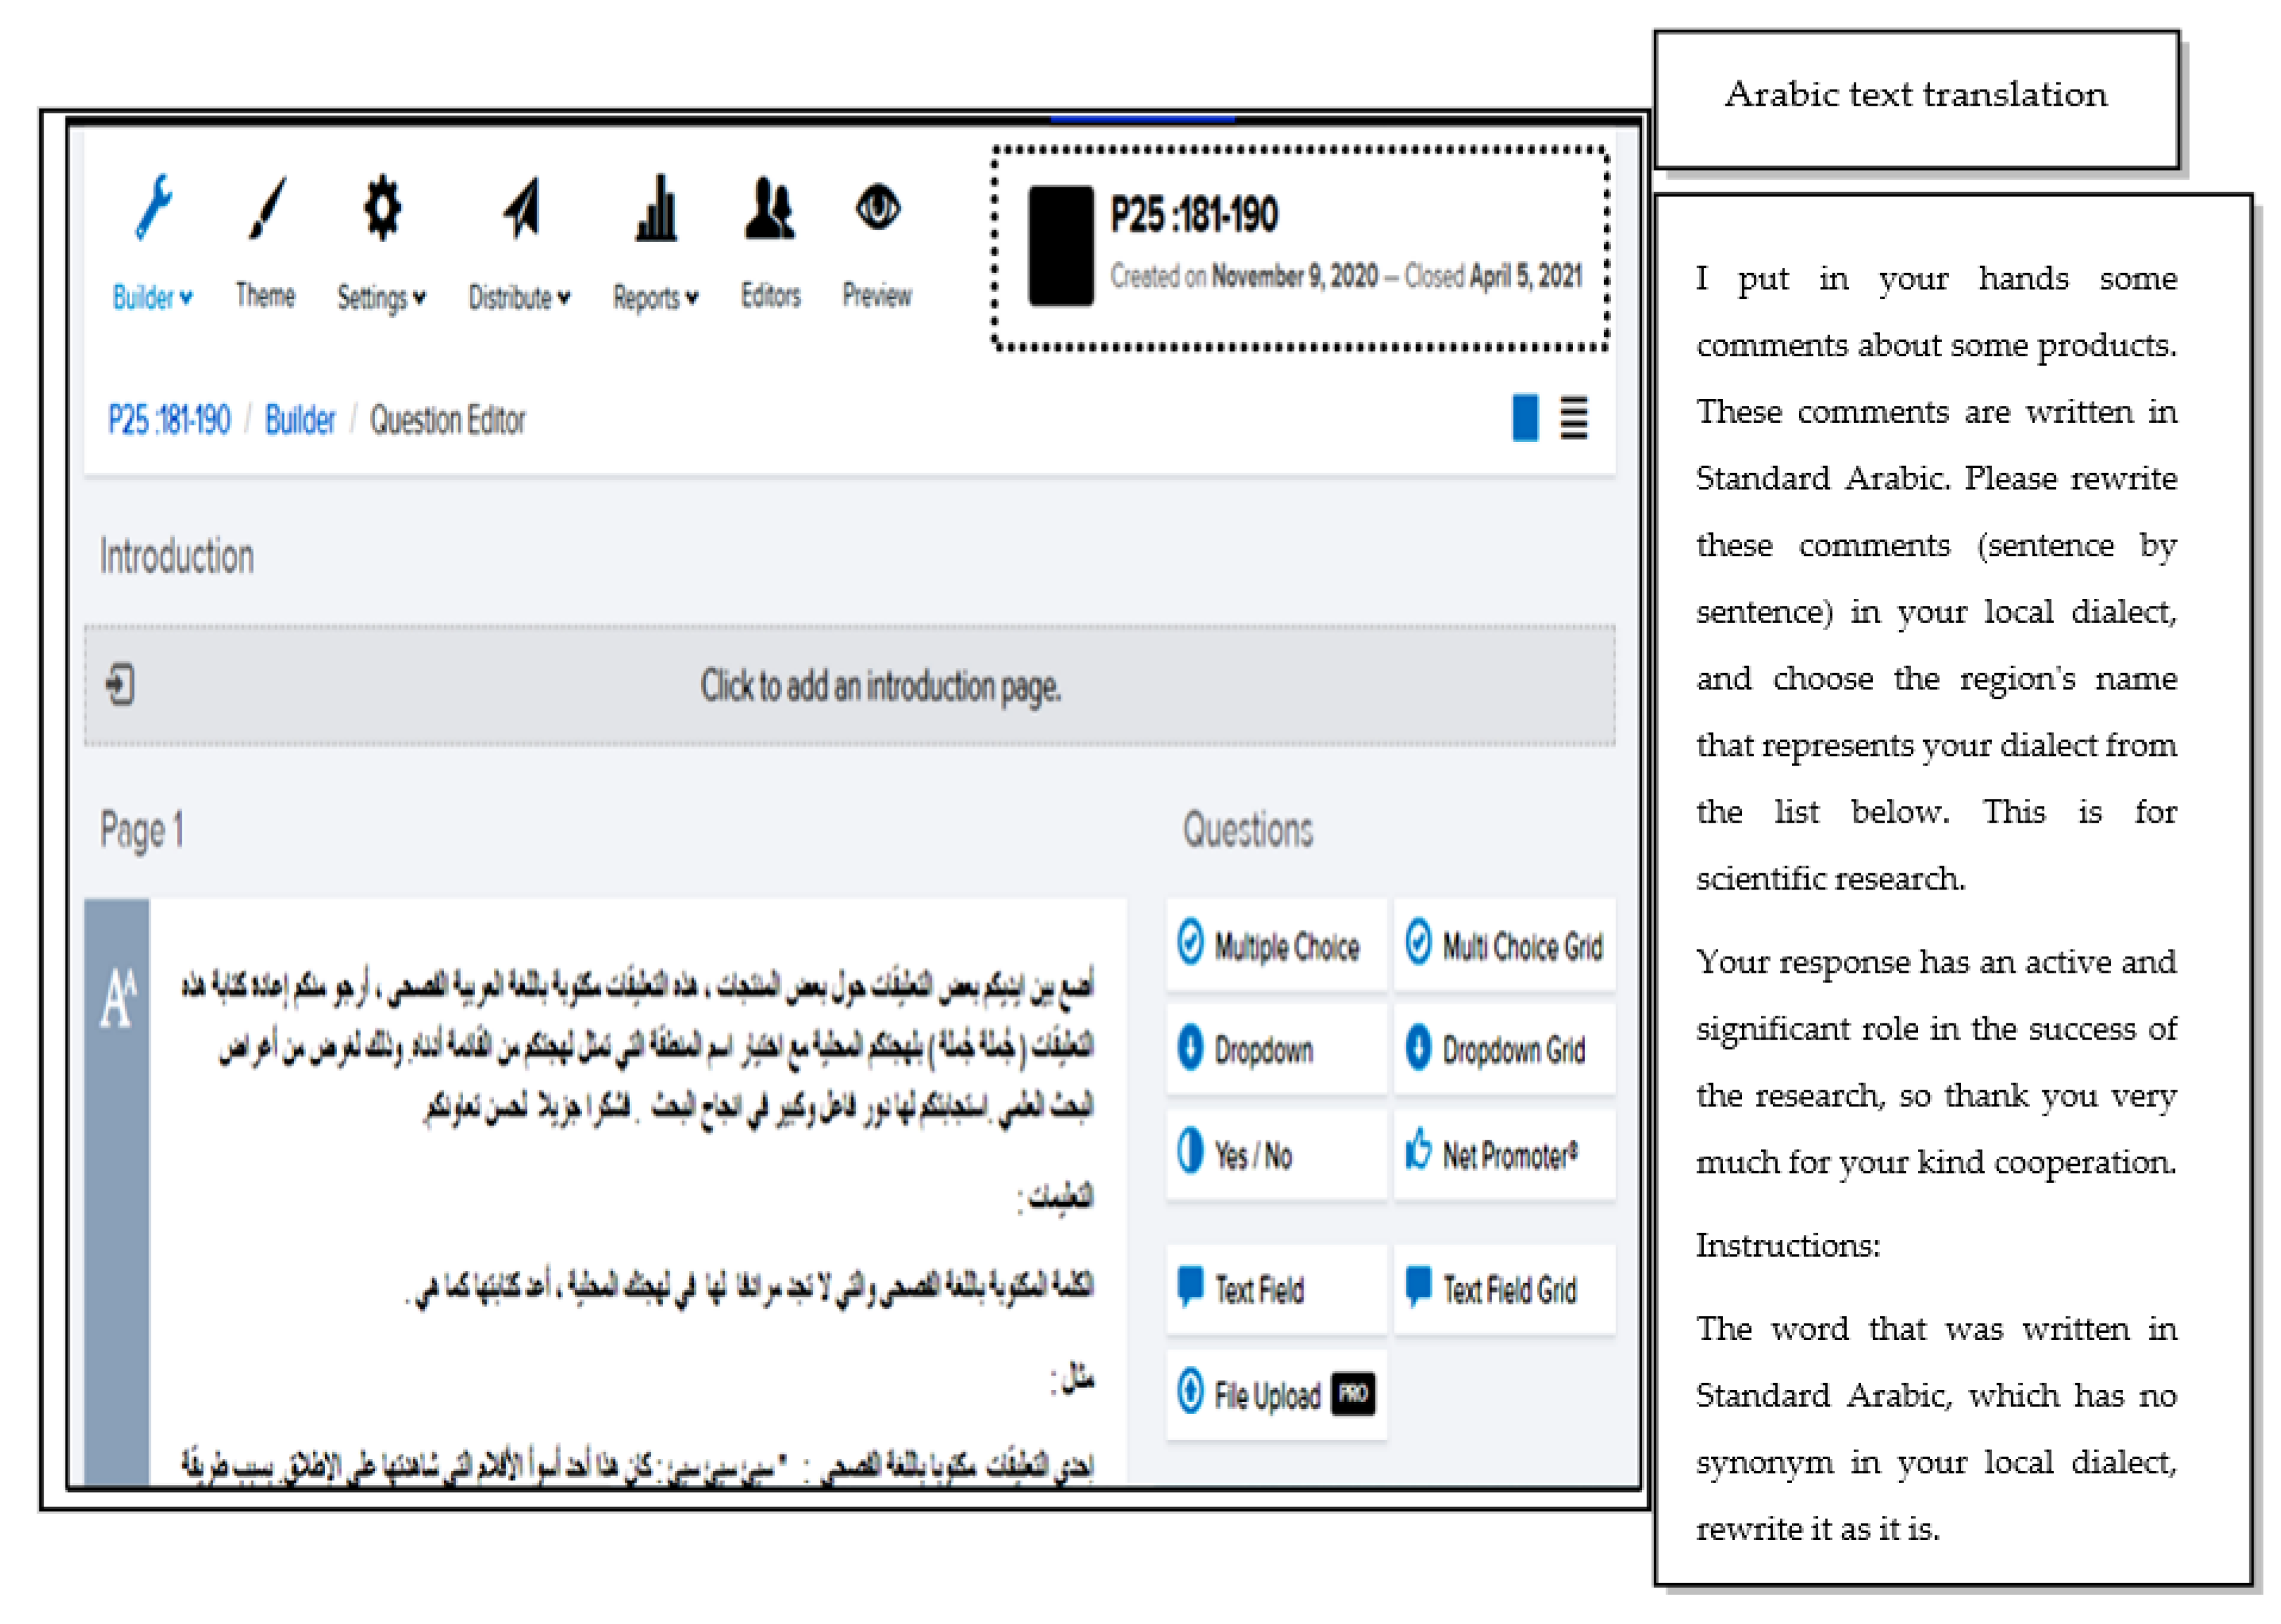Click the Builder wrench icon
The height and width of the screenshot is (1624, 2281).
[x=153, y=206]
